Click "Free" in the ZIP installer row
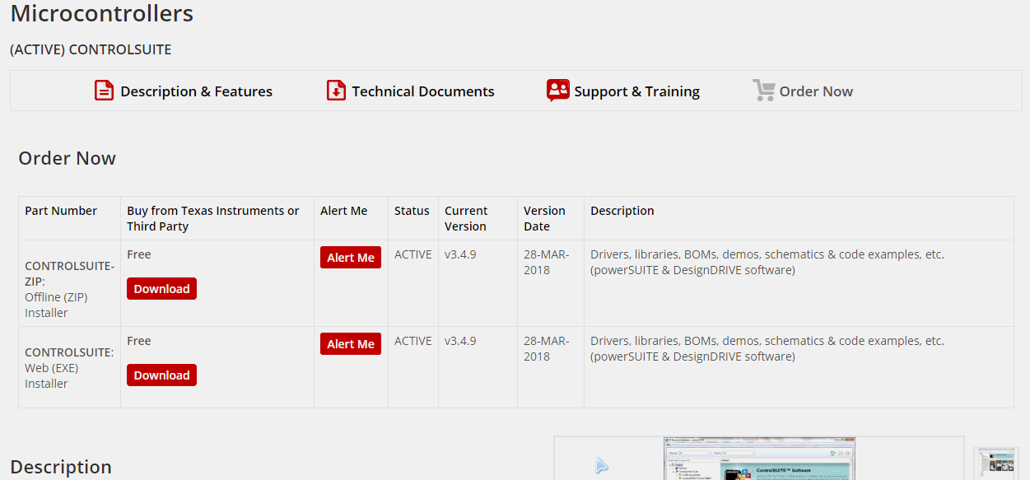The image size is (1030, 480). [x=139, y=254]
